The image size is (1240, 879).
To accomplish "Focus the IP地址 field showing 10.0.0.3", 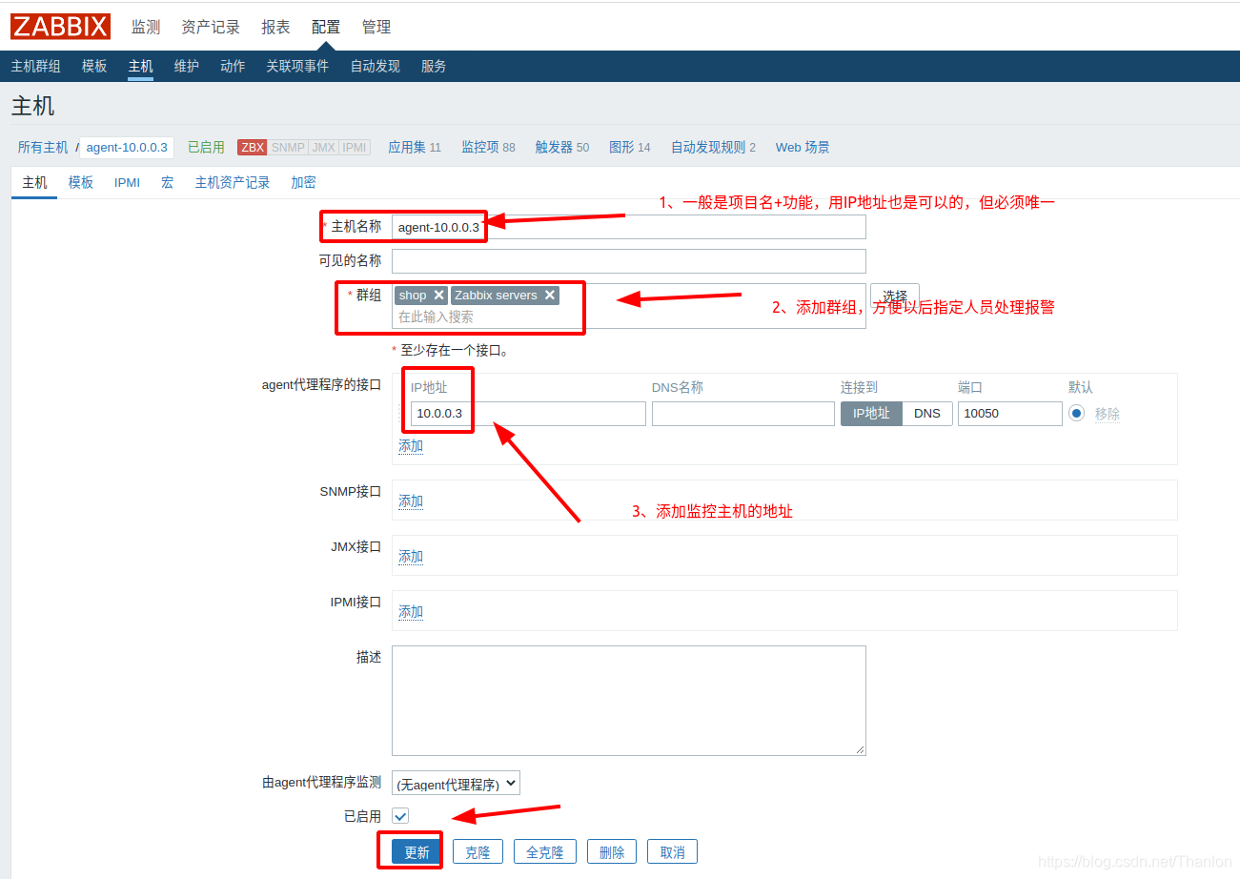I will (x=528, y=414).
